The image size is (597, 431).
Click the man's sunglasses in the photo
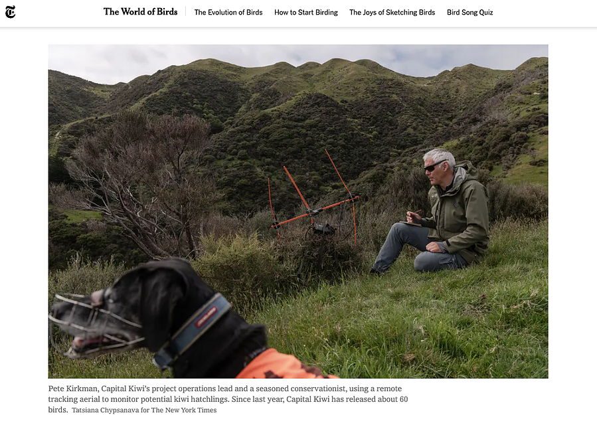coord(434,167)
